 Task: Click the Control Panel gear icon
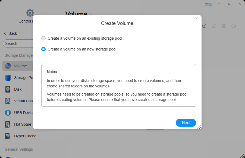30,13
